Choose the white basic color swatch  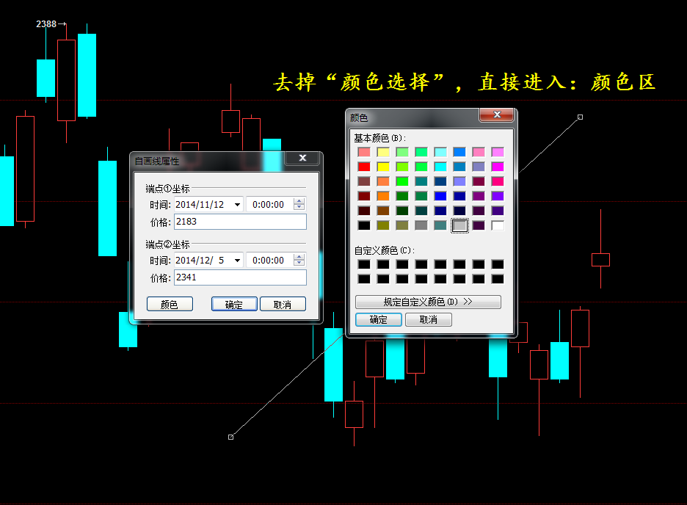[498, 225]
